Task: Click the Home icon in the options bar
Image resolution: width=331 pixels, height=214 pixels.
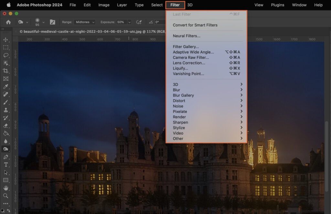Action: (8, 22)
